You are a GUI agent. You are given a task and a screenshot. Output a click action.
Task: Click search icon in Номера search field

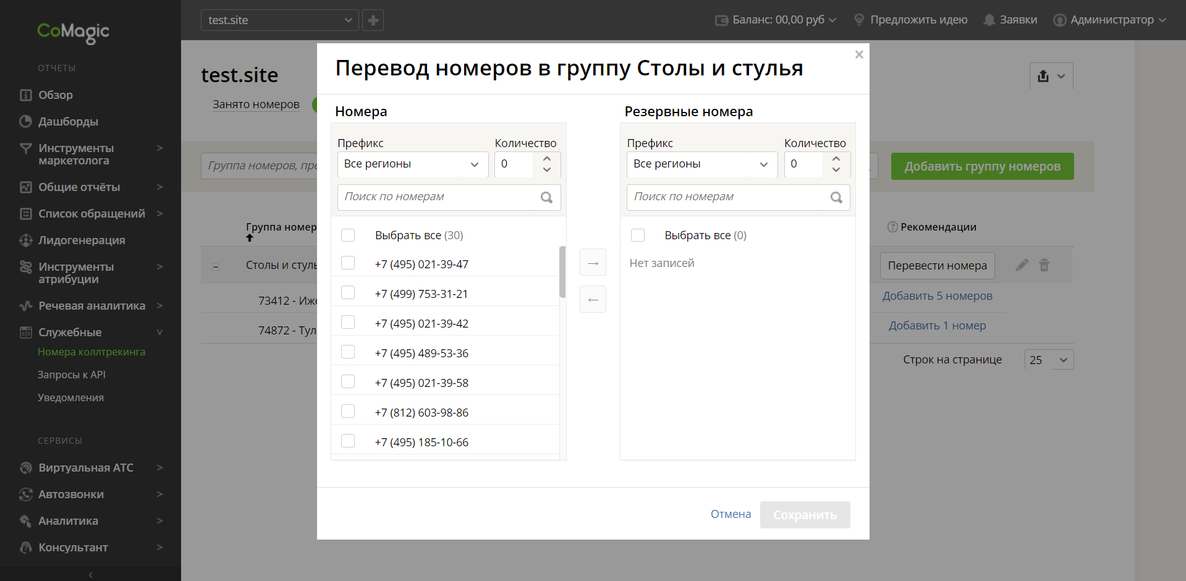point(546,197)
